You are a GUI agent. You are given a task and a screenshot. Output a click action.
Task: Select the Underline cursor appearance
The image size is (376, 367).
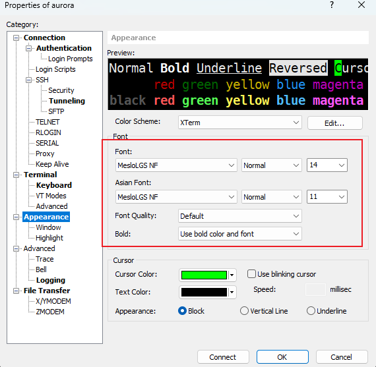(x=311, y=311)
